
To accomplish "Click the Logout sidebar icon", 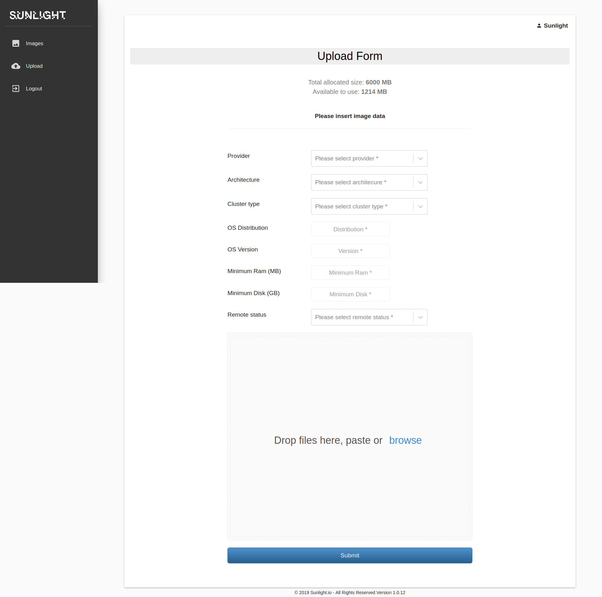I will (x=15, y=88).
